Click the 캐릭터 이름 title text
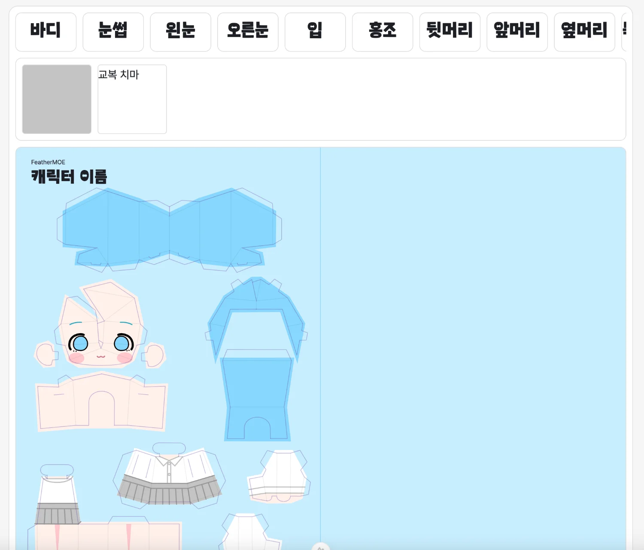The image size is (644, 550). [69, 176]
